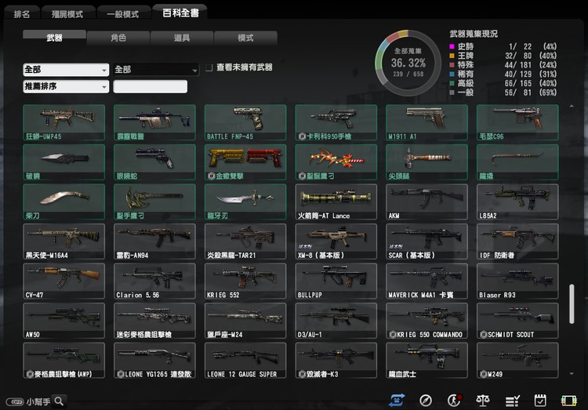Select the 破曉 knife card
Image resolution: width=588 pixels, height=410 pixels.
pos(64,162)
